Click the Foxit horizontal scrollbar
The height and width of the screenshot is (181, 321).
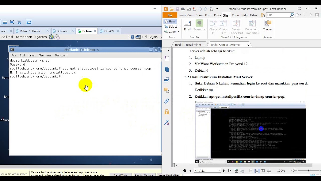256,165
